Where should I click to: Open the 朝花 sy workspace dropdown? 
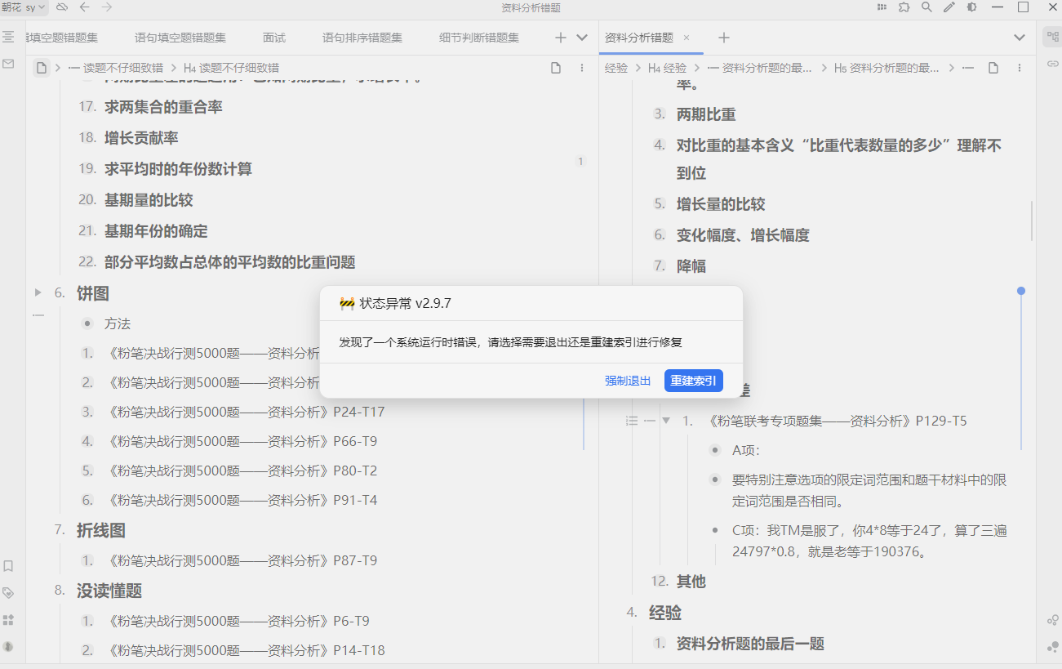tap(24, 7)
